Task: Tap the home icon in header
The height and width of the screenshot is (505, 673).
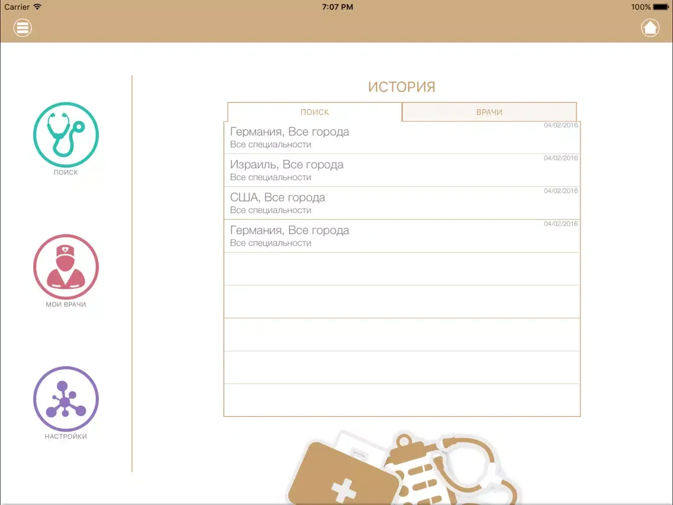Action: click(x=650, y=28)
